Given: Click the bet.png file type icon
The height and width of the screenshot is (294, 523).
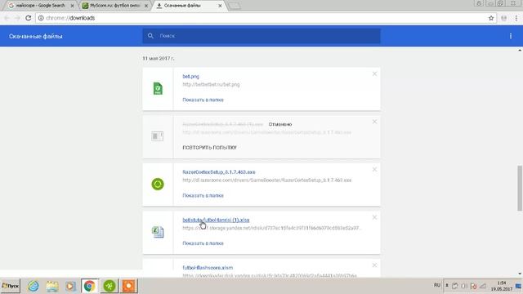Looking at the screenshot, I should tap(158, 89).
